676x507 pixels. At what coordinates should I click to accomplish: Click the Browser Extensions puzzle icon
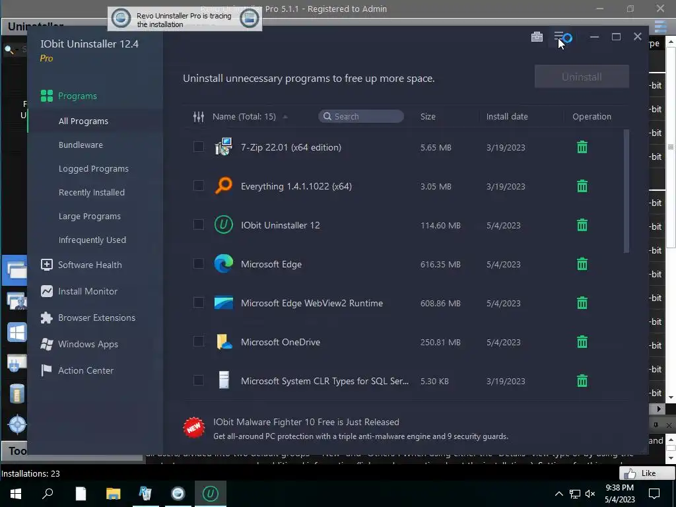pyautogui.click(x=47, y=318)
